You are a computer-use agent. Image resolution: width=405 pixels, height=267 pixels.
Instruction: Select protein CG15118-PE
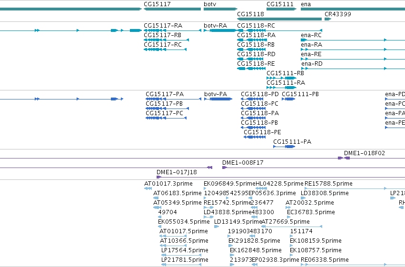click(x=262, y=132)
